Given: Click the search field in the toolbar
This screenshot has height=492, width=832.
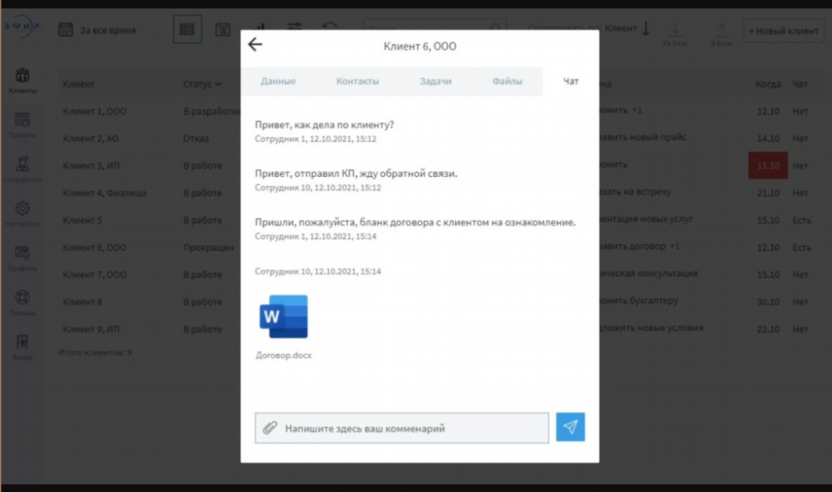Looking at the screenshot, I should coord(435,27).
